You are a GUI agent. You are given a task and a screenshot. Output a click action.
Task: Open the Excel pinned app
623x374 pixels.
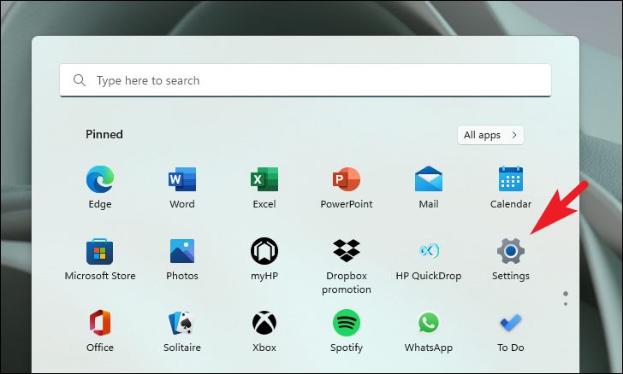(264, 186)
